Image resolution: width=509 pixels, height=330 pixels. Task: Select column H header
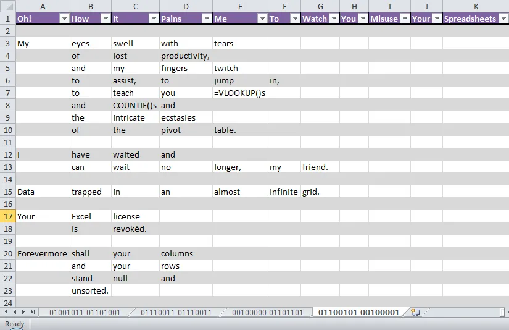pyautogui.click(x=354, y=6)
